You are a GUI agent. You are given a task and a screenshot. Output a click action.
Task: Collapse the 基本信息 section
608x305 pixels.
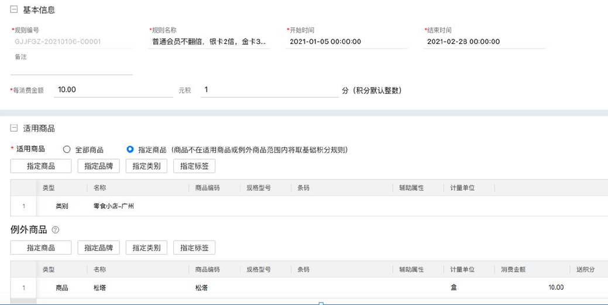[x=14, y=10]
